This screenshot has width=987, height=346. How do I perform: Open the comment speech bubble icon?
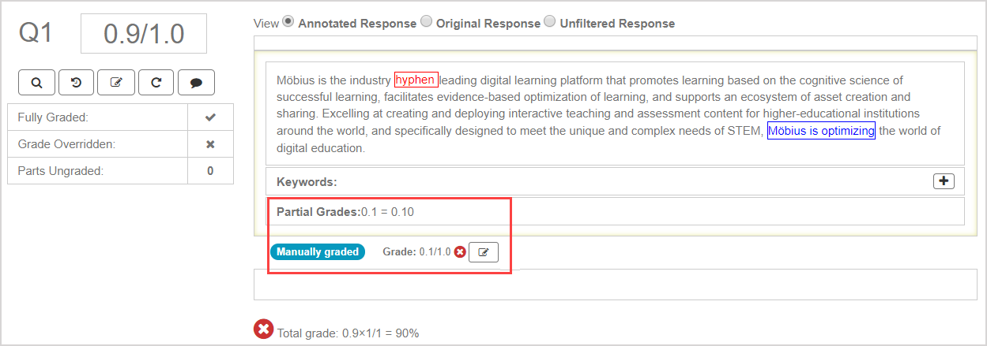pos(196,82)
